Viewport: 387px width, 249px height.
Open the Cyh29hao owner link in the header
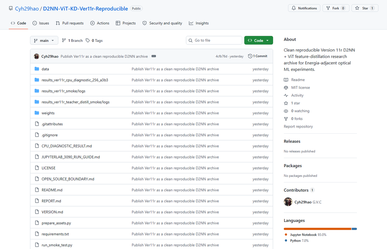(x=27, y=9)
